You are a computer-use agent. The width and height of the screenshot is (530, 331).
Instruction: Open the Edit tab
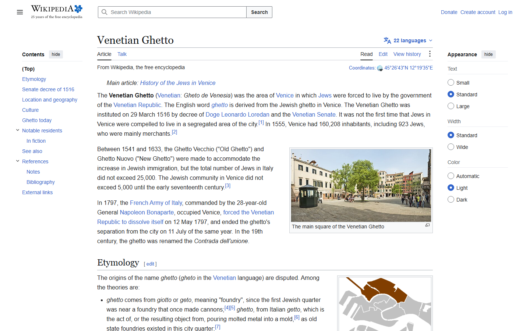383,54
